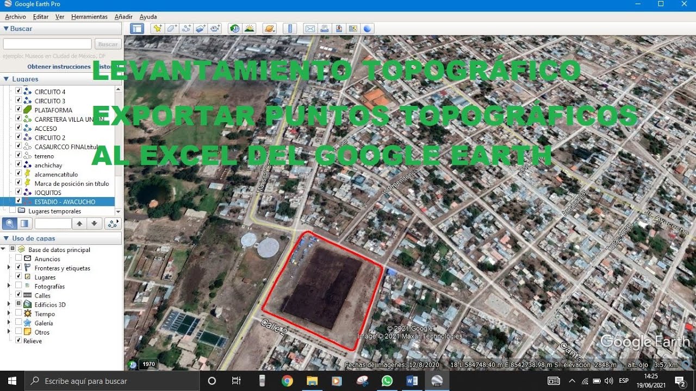Expand the Edificios 3D layer node
Image resolution: width=696 pixels, height=391 pixels.
tap(9, 304)
